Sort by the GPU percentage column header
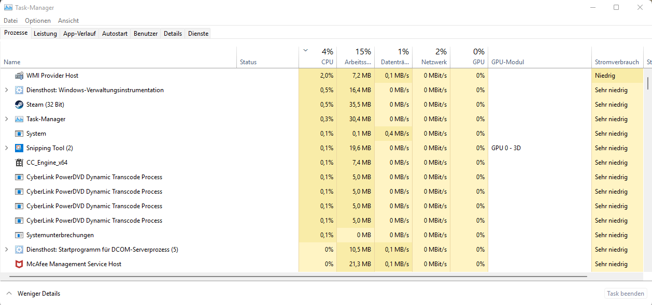The width and height of the screenshot is (652, 305). pos(469,57)
